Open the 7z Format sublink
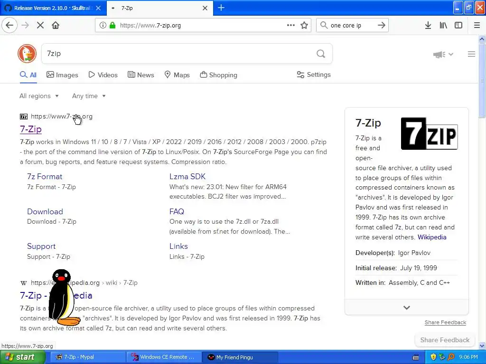 point(45,176)
